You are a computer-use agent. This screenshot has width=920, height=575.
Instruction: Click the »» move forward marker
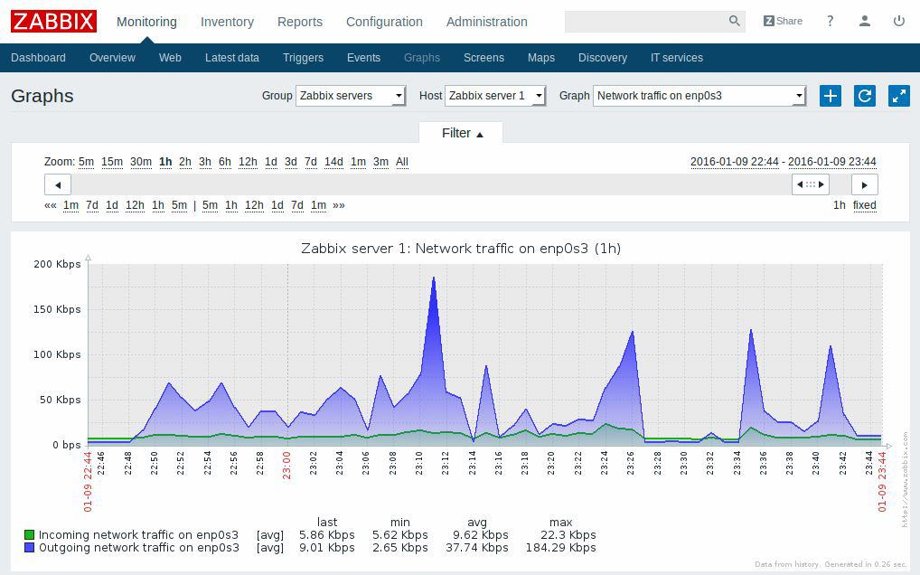pyautogui.click(x=339, y=205)
